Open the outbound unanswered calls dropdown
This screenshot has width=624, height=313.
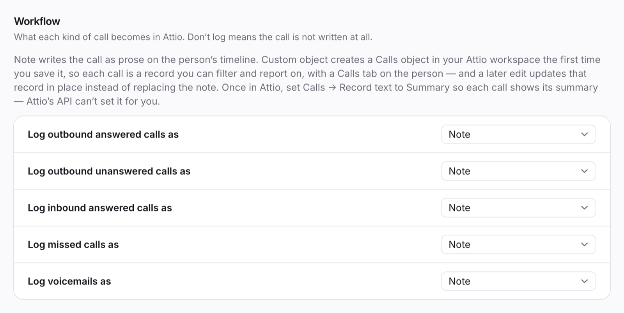[518, 171]
